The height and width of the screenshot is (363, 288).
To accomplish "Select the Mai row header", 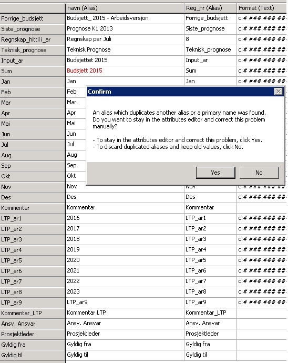I will [33, 124].
